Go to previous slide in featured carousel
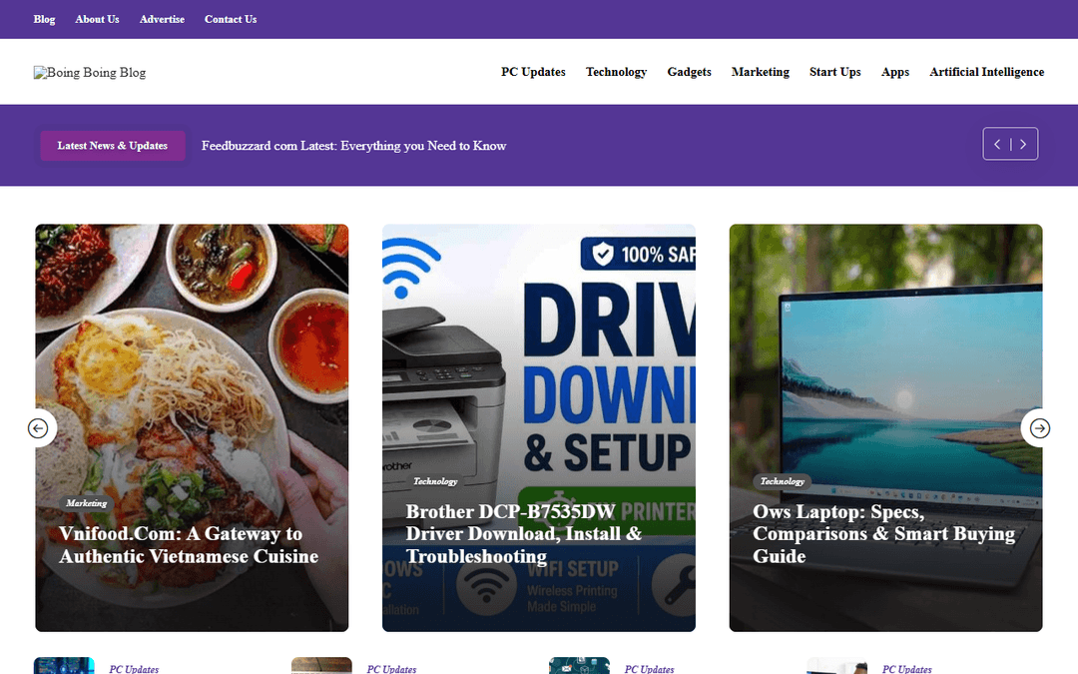The width and height of the screenshot is (1078, 674). point(39,428)
